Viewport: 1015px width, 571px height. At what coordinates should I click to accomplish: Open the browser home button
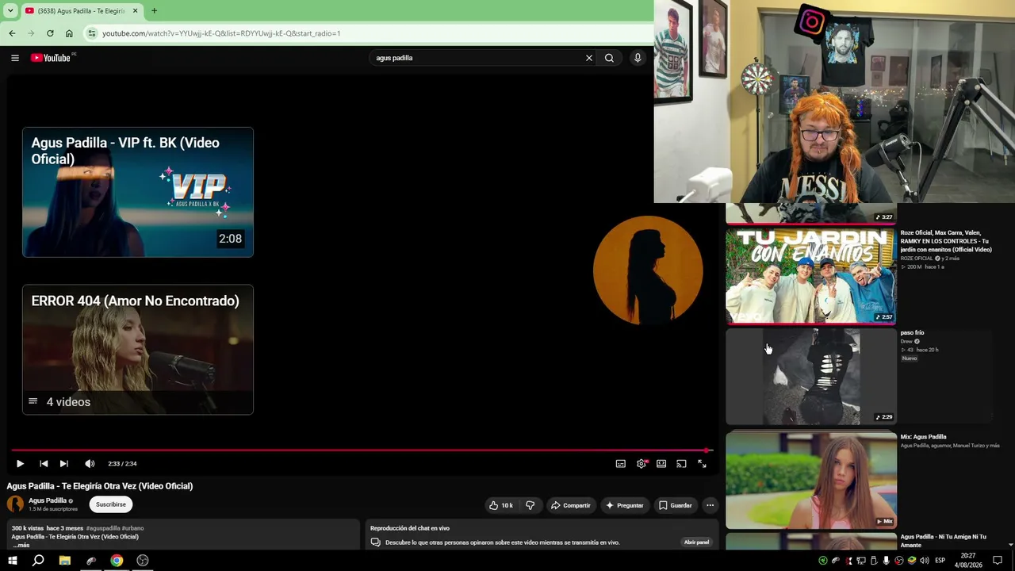pos(69,33)
